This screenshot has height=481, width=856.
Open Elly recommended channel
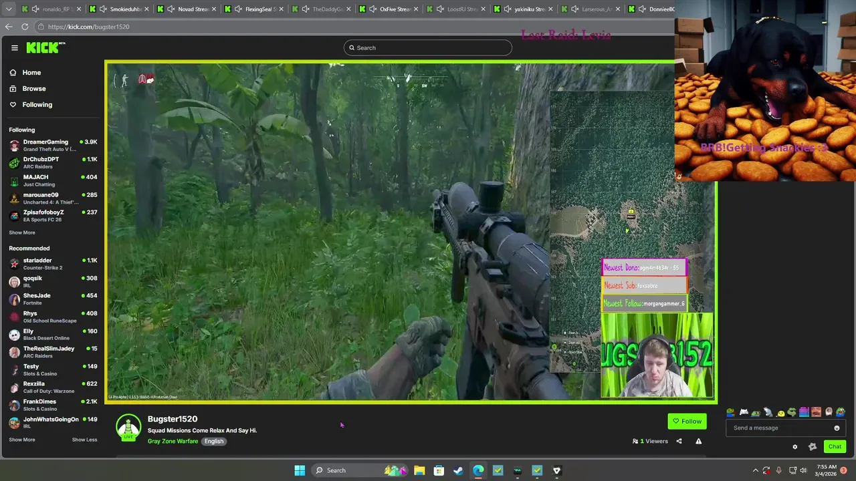pos(53,334)
